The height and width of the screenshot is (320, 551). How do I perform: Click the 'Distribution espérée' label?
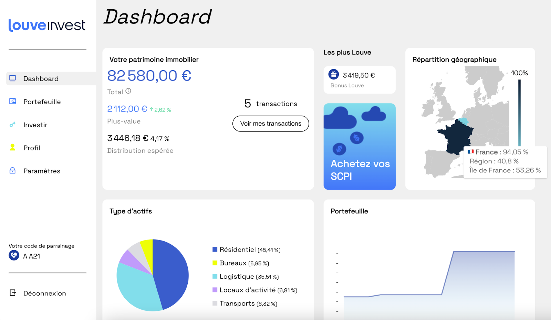[140, 151]
